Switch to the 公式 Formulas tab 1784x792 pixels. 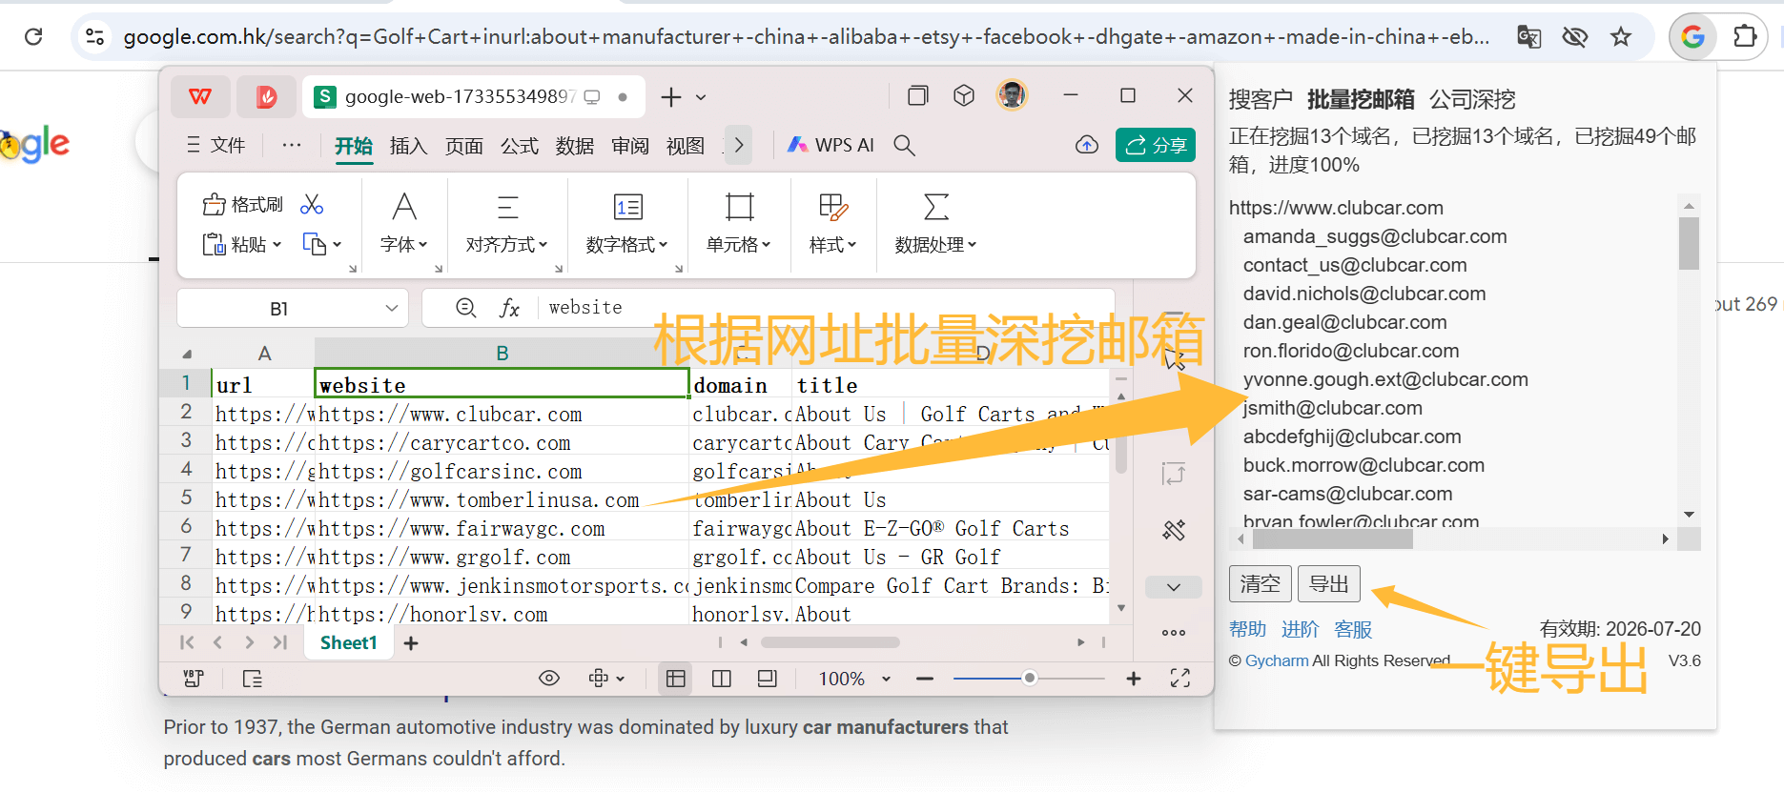pyautogui.click(x=520, y=146)
